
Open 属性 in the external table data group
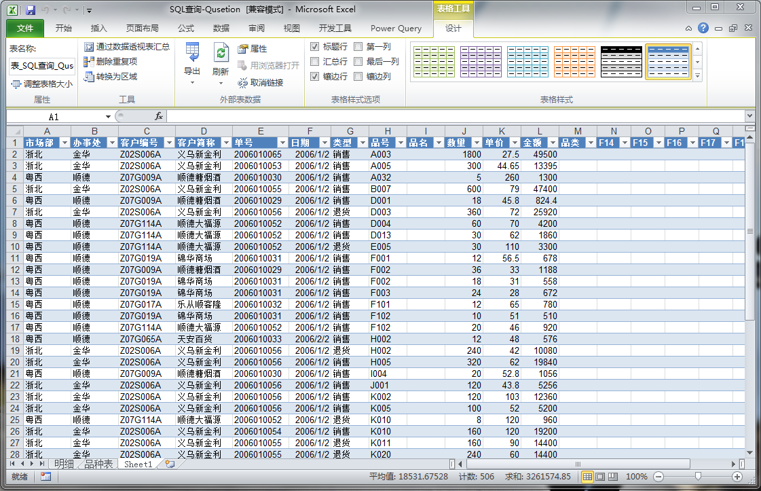pyautogui.click(x=253, y=49)
